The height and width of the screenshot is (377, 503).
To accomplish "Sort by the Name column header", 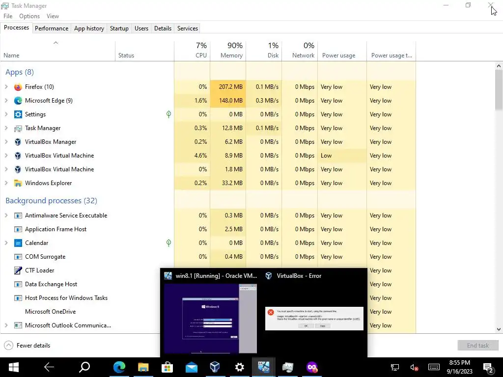I will 58,51.
